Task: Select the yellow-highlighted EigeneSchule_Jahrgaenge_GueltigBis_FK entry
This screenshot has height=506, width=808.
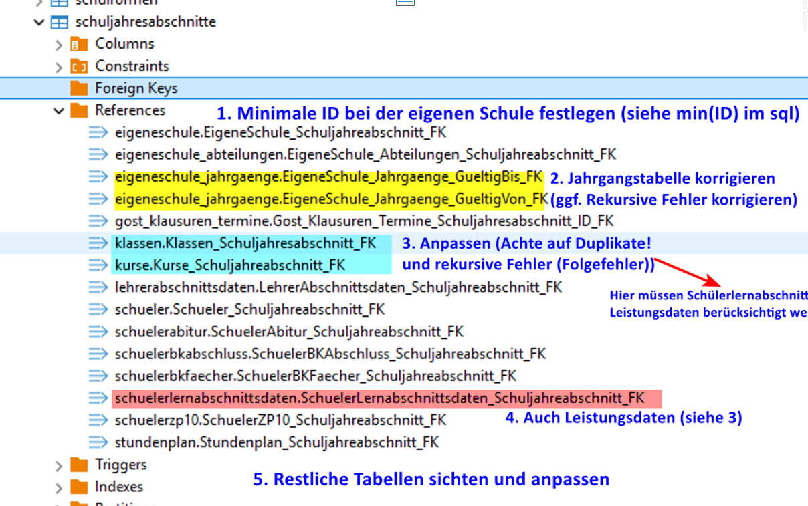Action: point(328,177)
